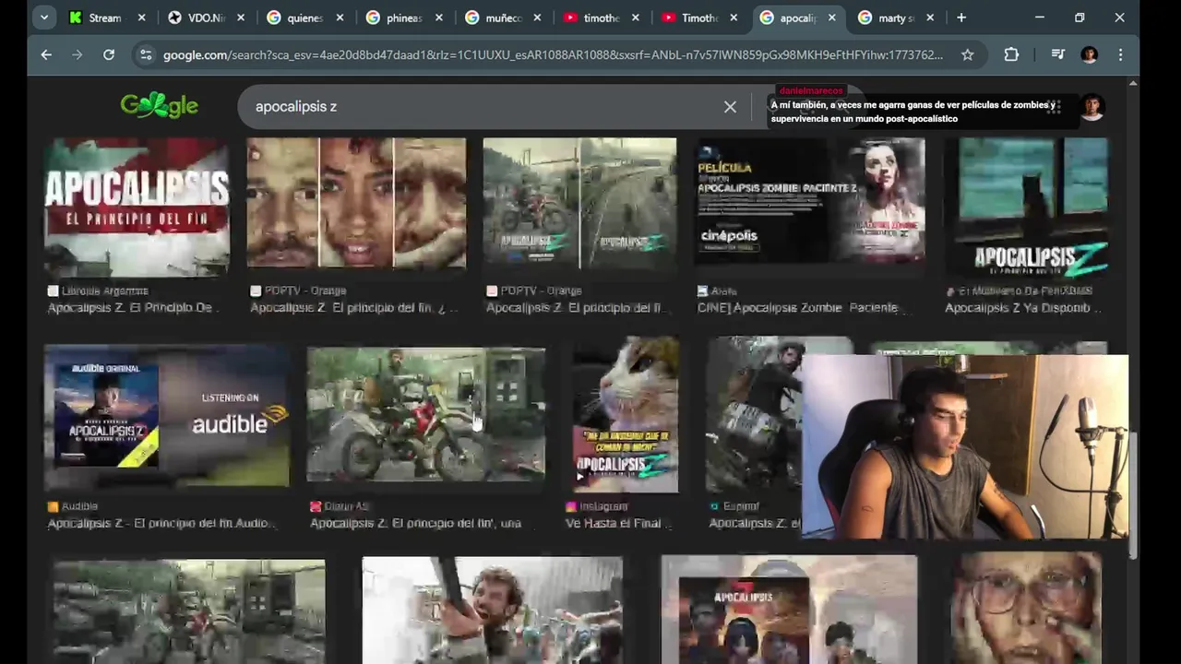Clear the search box with the X icon

click(x=730, y=107)
